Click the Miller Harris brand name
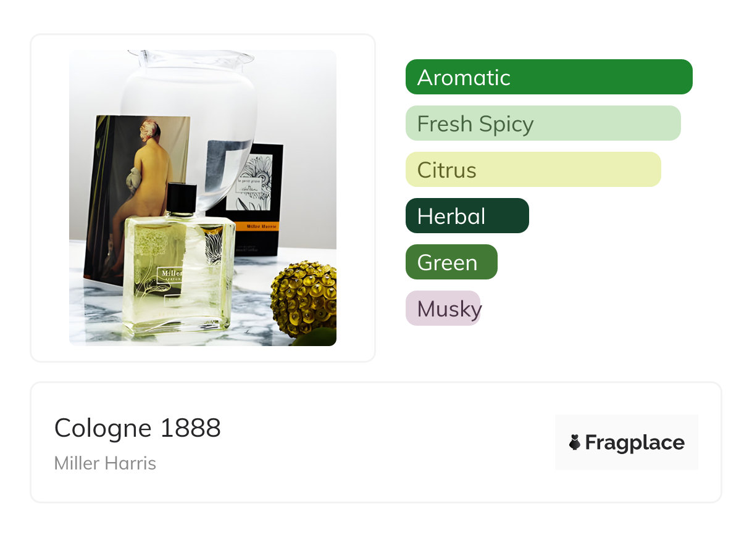The image size is (752, 533). click(105, 463)
